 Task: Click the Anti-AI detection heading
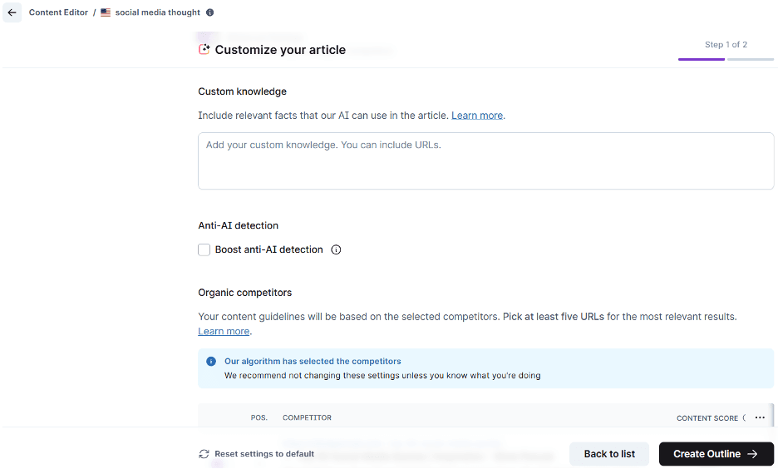pos(239,226)
